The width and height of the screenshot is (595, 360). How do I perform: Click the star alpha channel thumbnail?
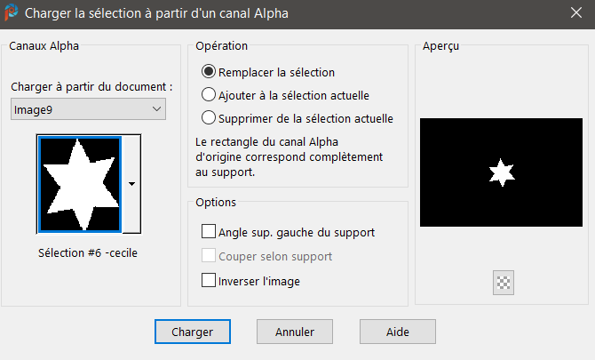[x=79, y=183]
